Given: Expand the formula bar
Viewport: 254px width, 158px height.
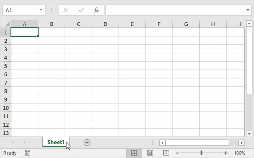Looking at the screenshot, I should click(248, 10).
